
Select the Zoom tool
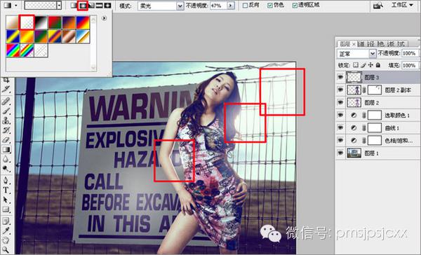click(x=6, y=250)
